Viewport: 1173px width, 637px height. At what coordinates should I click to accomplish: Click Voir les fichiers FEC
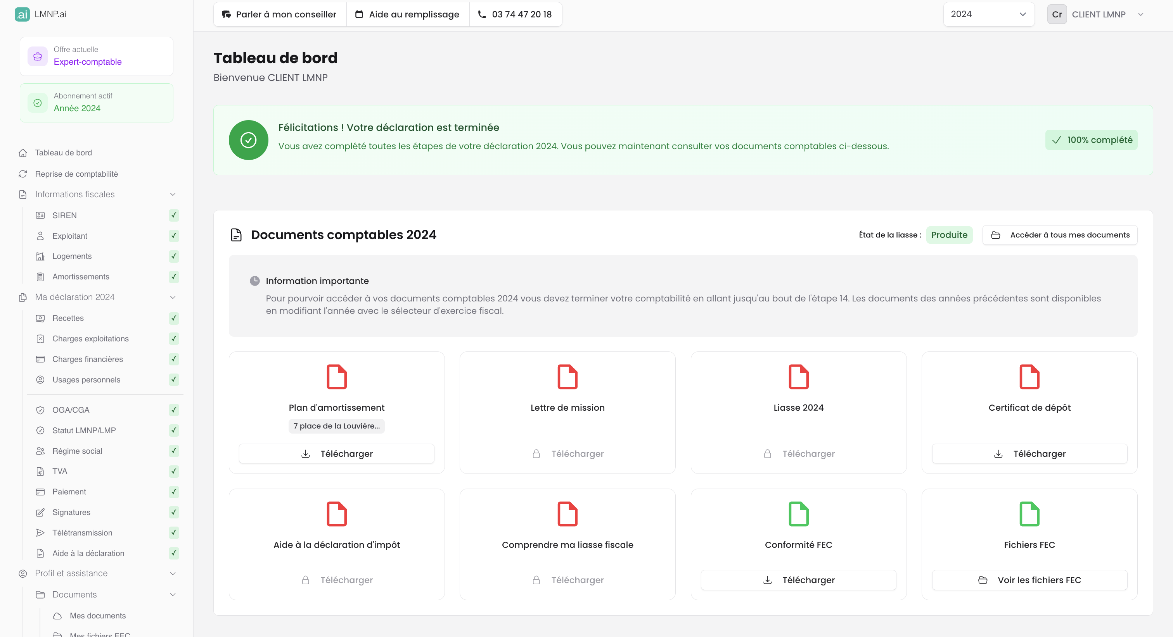[1029, 580]
